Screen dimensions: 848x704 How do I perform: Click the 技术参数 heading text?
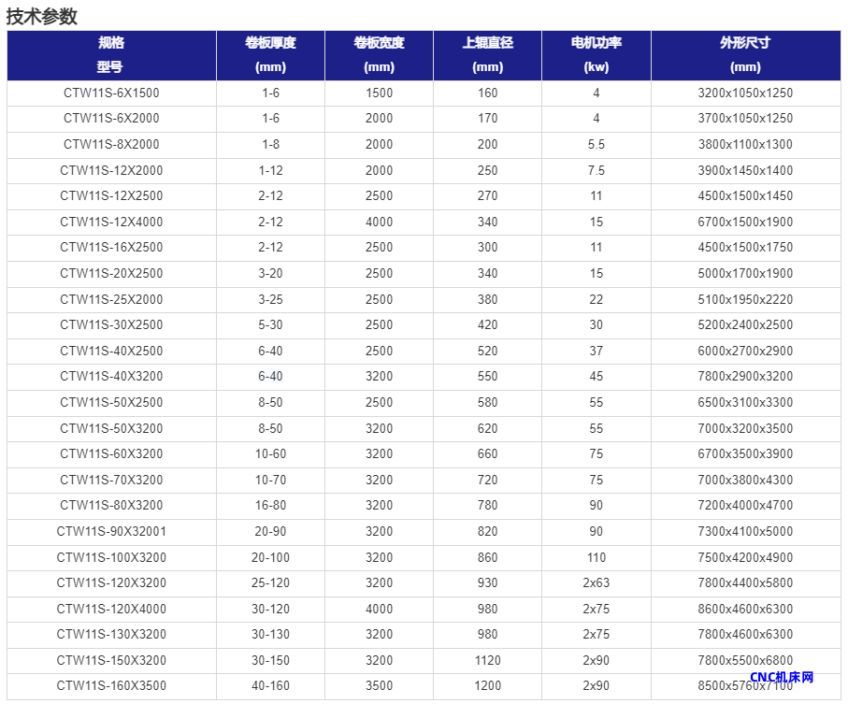coord(42,16)
